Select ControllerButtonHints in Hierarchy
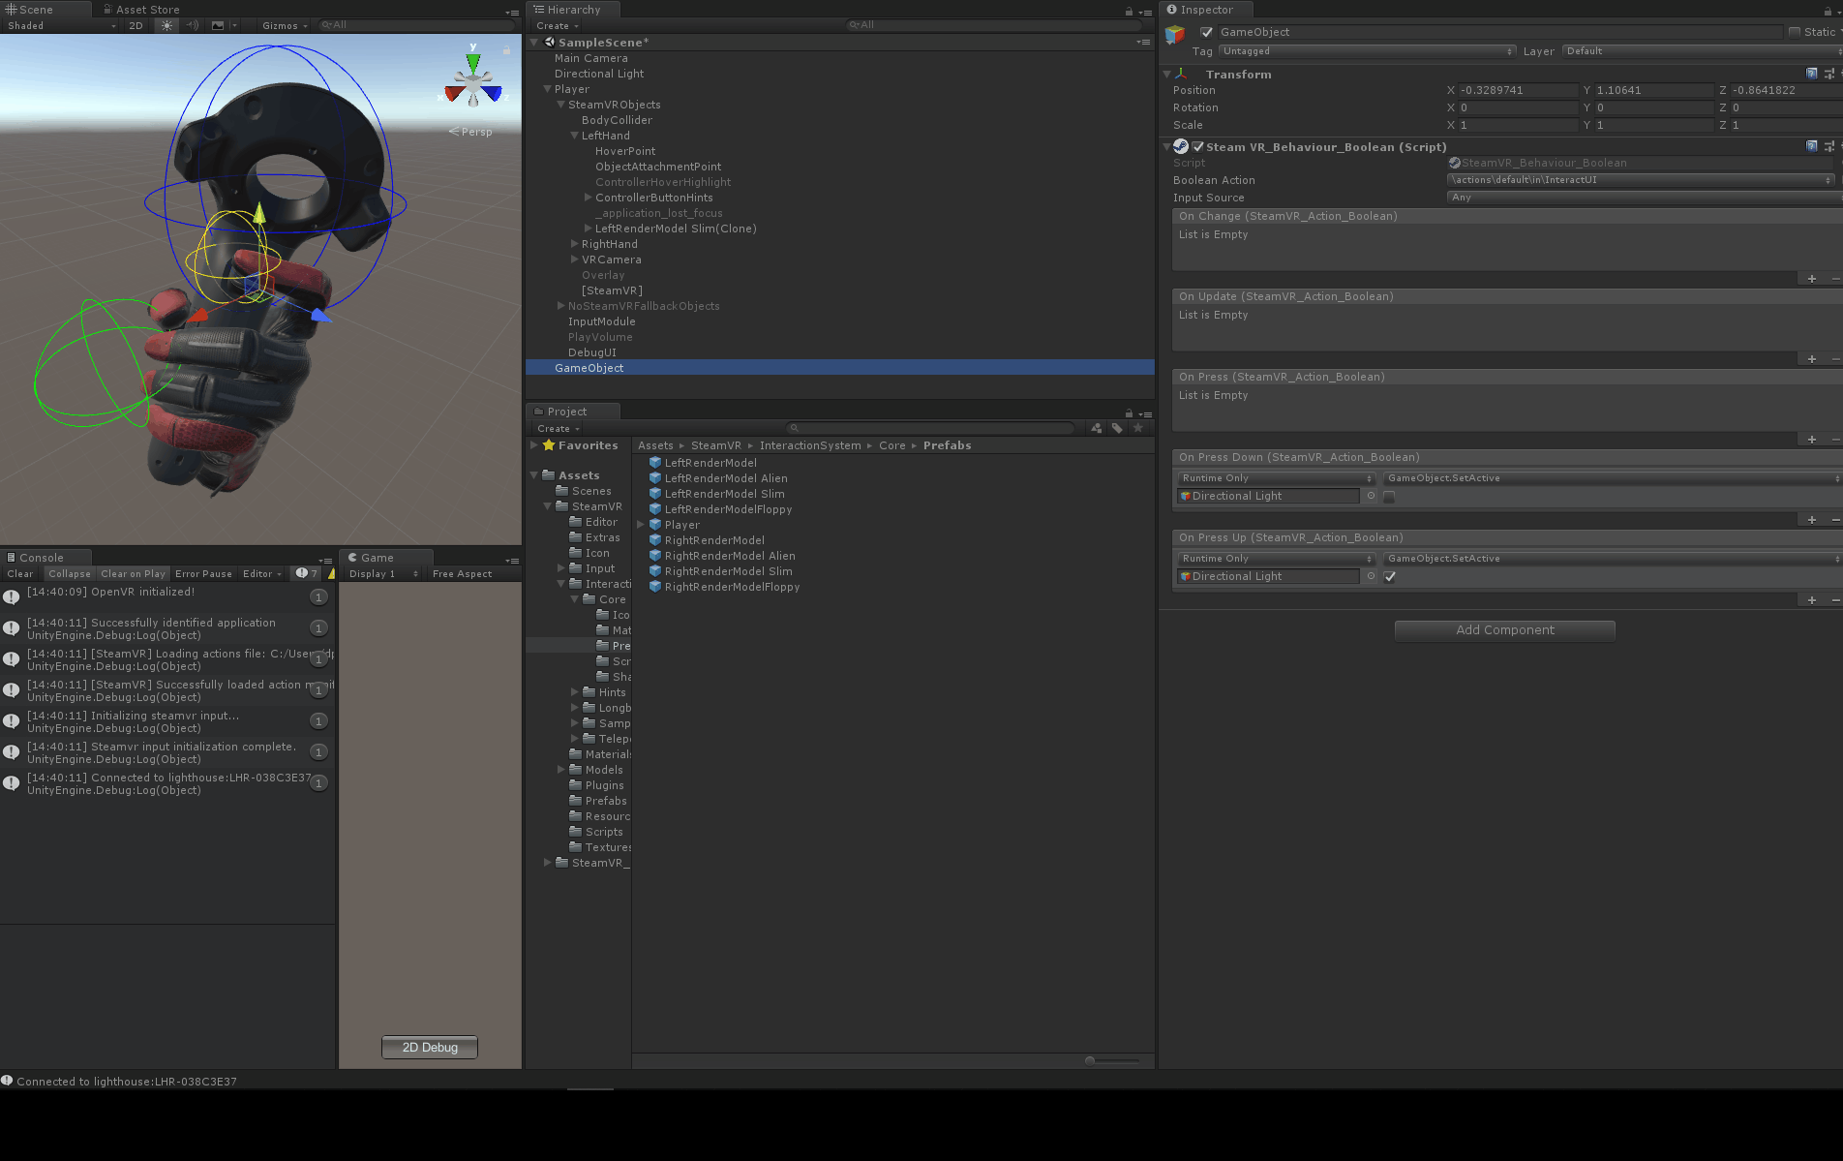 [x=654, y=198]
